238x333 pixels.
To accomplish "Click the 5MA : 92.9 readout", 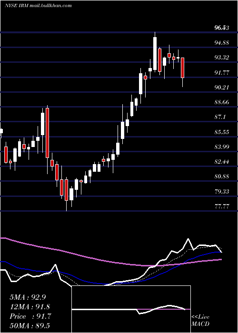I will (28, 297).
